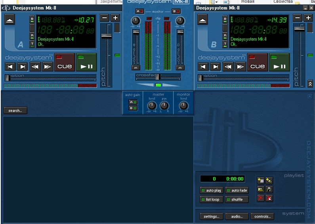Click the save playlist floppy disk icon
The width and height of the screenshot is (315, 224).
point(269,190)
